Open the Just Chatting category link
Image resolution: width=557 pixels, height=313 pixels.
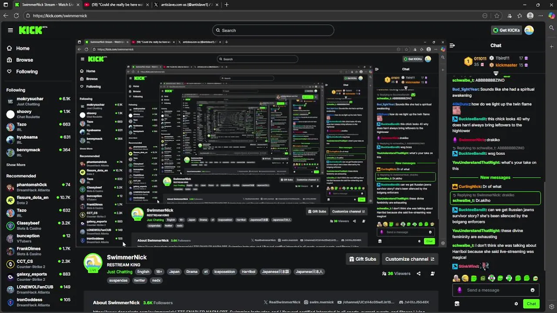coord(120,272)
